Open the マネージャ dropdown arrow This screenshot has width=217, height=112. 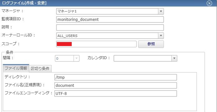click(161, 12)
